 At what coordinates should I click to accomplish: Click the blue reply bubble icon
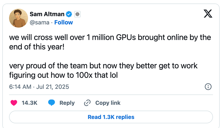click(52, 103)
